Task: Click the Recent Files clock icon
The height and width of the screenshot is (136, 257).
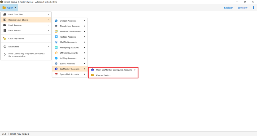Action: (5, 46)
